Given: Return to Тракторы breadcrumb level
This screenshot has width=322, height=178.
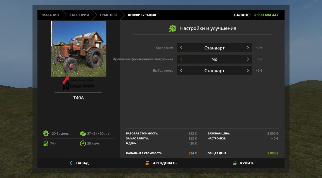Looking at the screenshot, I should (x=108, y=15).
